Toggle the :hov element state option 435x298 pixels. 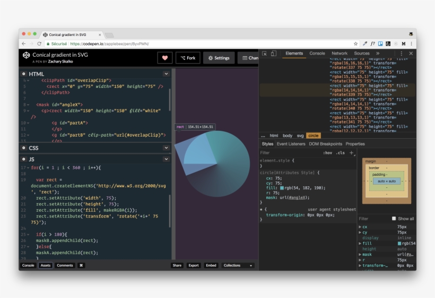(327, 152)
